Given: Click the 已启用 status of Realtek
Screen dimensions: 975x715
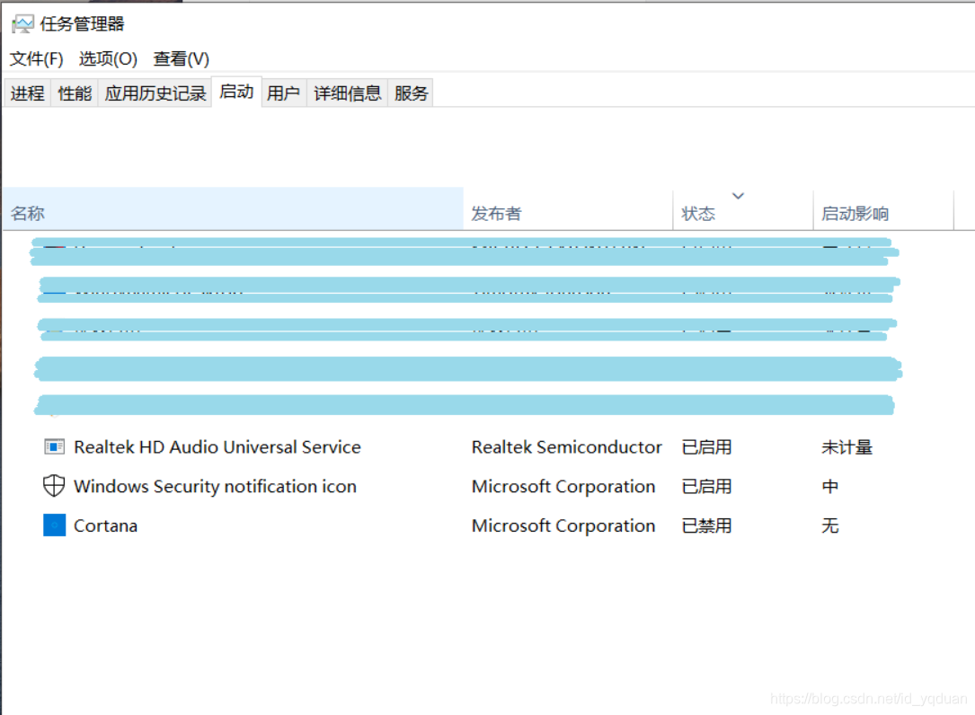Looking at the screenshot, I should pos(706,446).
